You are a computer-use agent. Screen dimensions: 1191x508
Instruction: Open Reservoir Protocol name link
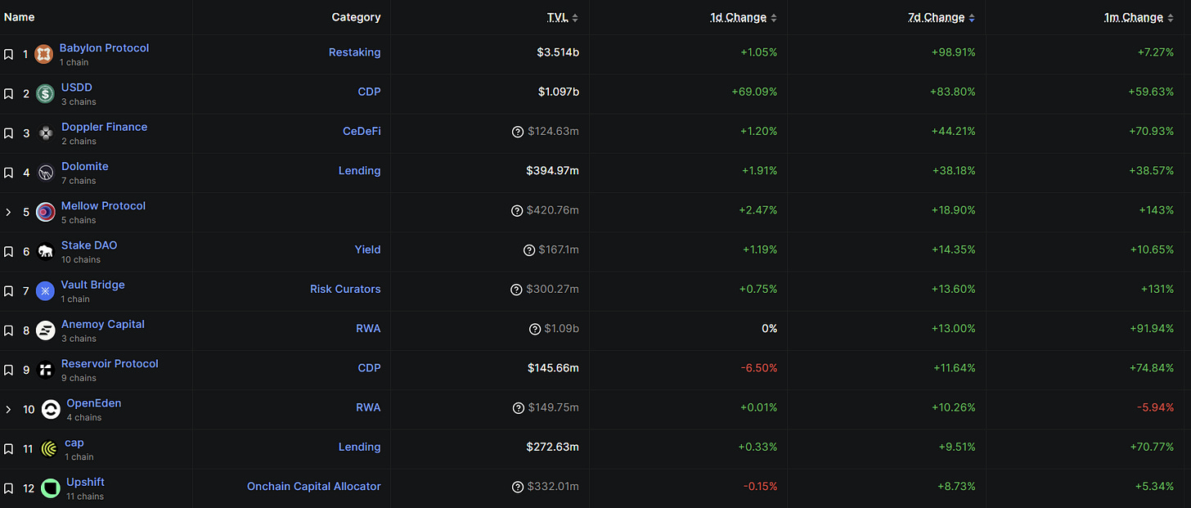pyautogui.click(x=110, y=363)
